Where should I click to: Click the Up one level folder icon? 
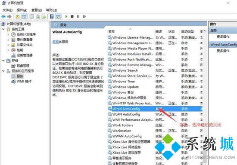(18, 17)
